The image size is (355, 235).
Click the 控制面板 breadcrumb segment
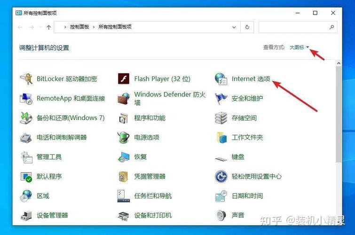(79, 27)
